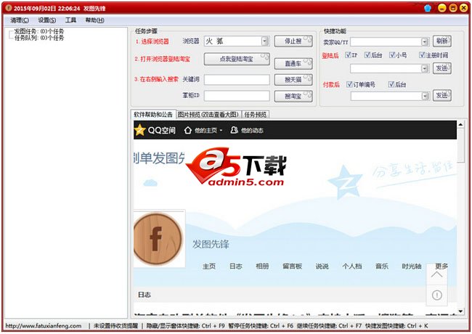Click the exclamation report icon
Screen dimensions: 472x334
click(436, 295)
